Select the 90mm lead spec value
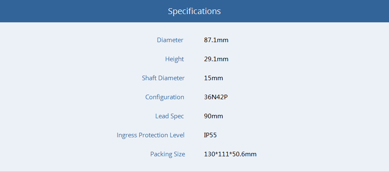The height and width of the screenshot is (172, 389). [x=214, y=116]
